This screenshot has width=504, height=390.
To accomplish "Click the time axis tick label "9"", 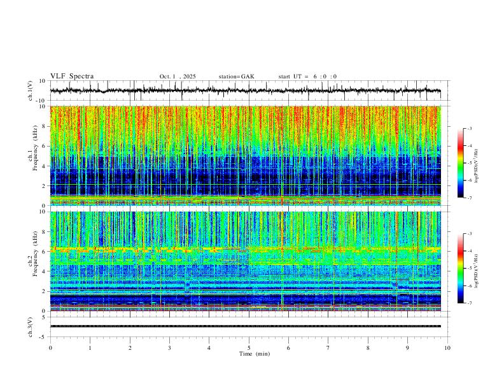I will [407, 348].
